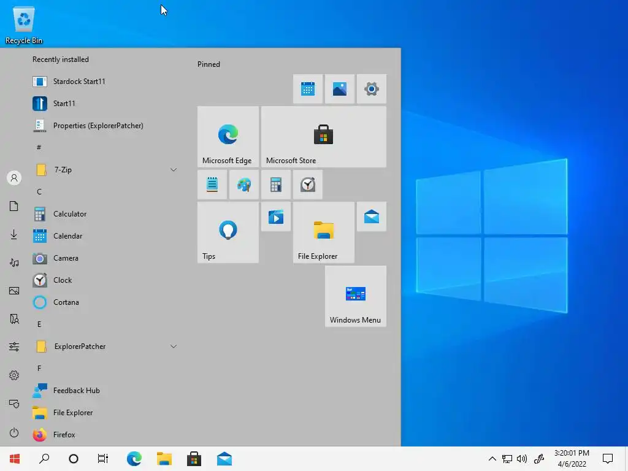Open Task View on taskbar

pyautogui.click(x=103, y=459)
